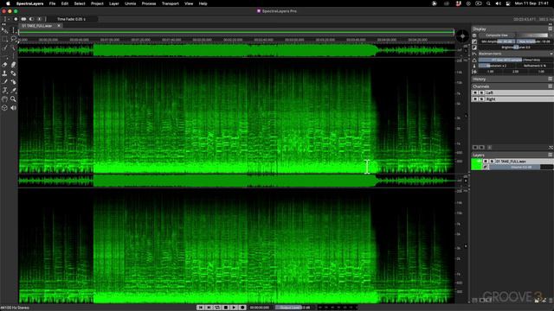This screenshot has width=554, height=311.
Task: Open the Channels panel options menu
Action: tap(551, 86)
